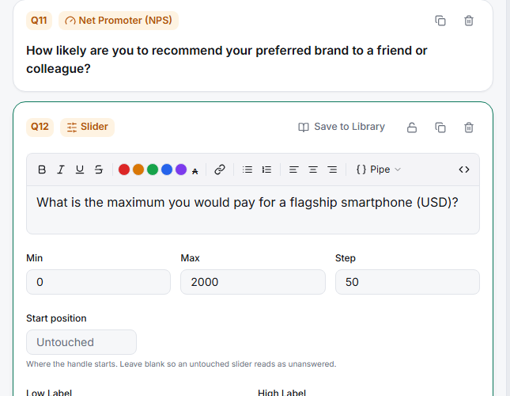Clear text color with the strikethrough A icon
The image size is (510, 396).
point(195,171)
